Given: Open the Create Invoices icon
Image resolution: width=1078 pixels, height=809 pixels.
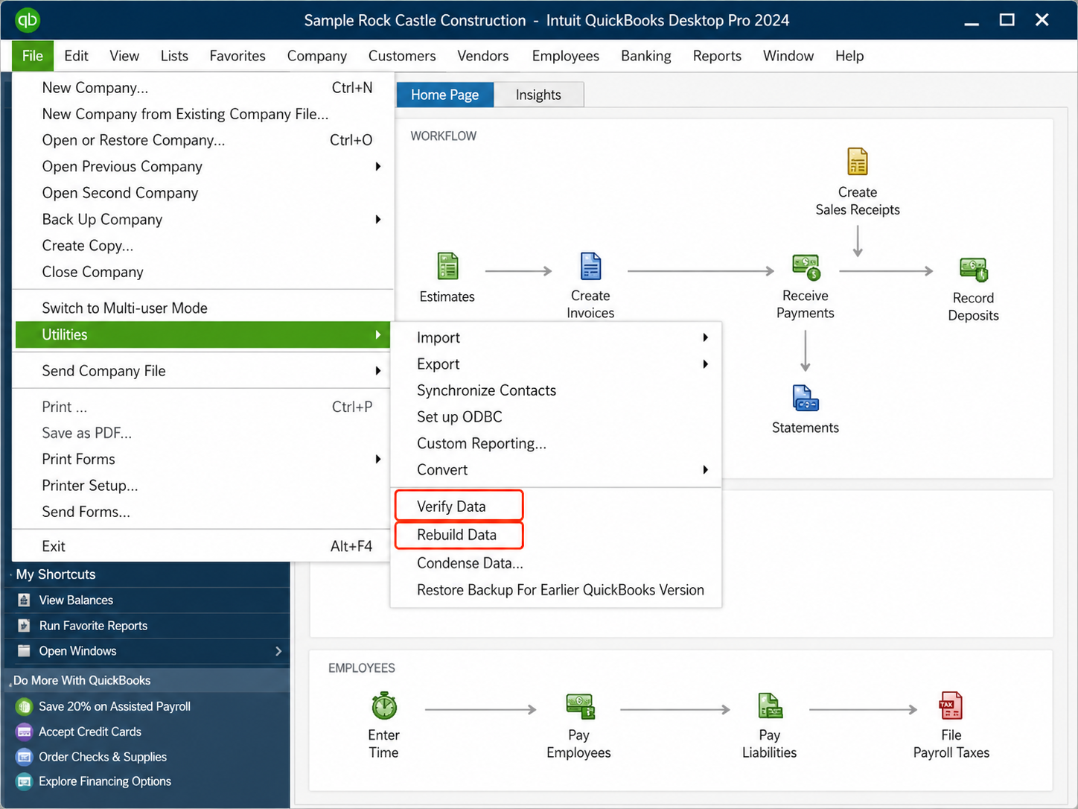Looking at the screenshot, I should tap(590, 266).
